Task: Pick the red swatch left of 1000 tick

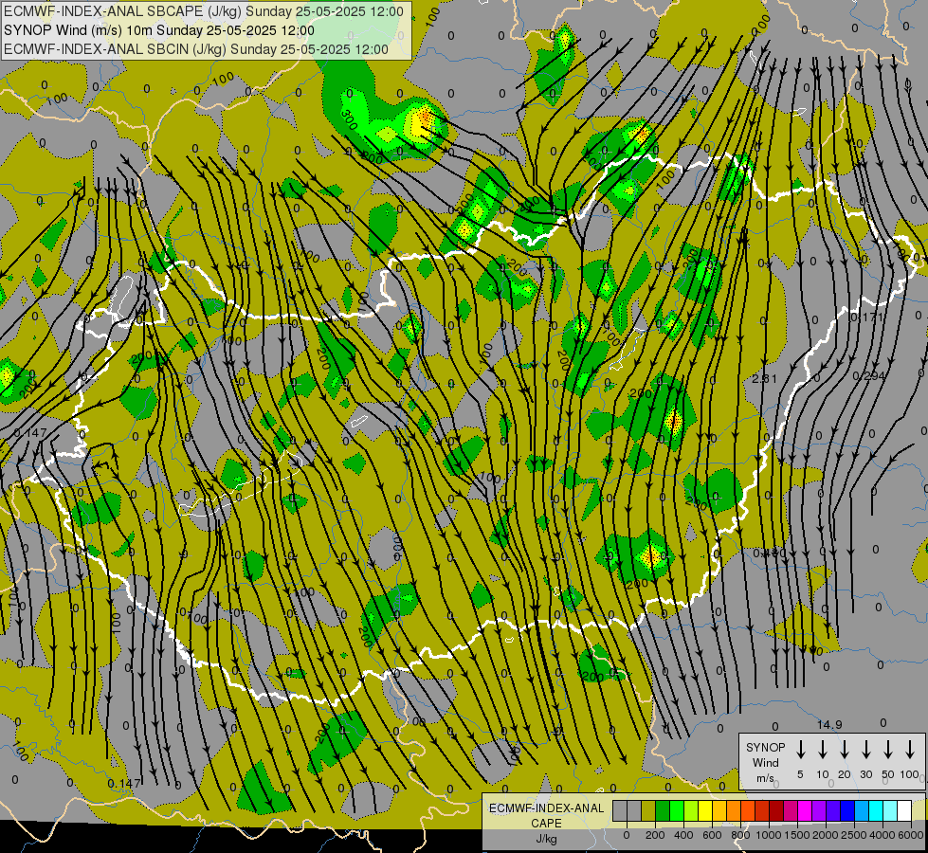Action: tap(762, 810)
